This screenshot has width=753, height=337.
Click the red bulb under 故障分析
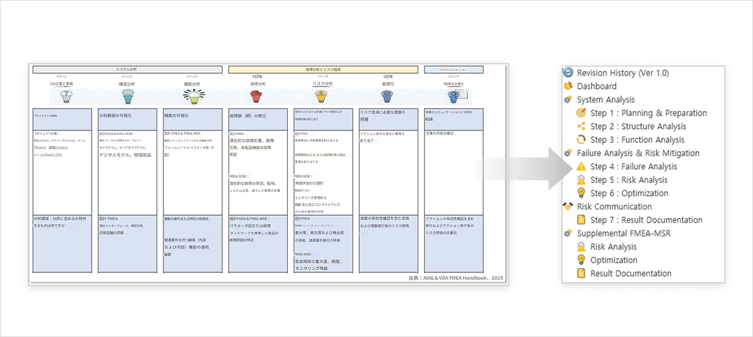[x=256, y=97]
